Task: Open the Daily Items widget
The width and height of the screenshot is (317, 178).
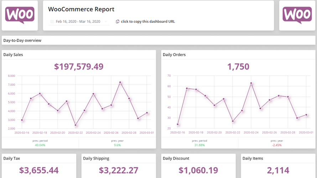Action: (278, 166)
